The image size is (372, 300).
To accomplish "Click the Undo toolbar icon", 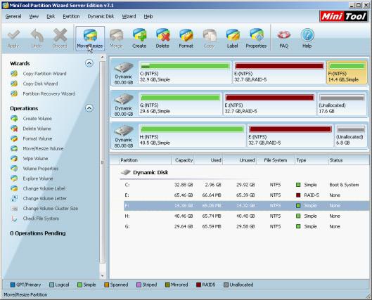I will (37, 39).
